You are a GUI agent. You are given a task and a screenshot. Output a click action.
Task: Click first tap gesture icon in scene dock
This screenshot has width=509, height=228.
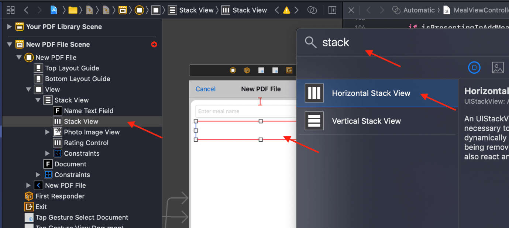click(261, 70)
